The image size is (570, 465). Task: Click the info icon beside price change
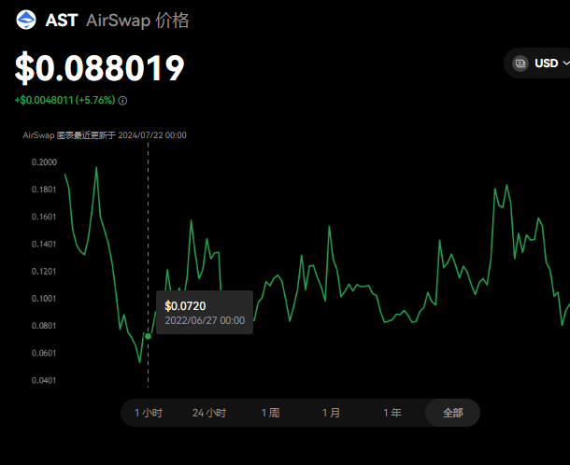tap(123, 100)
